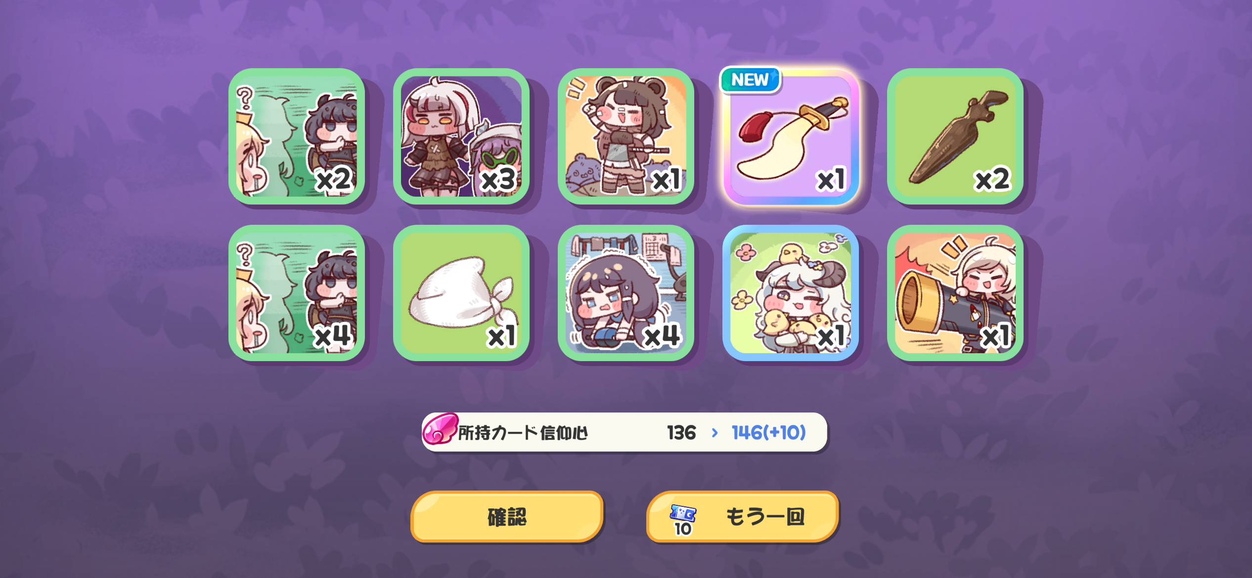Tap the bear-eared girl card marked x1

tap(626, 136)
